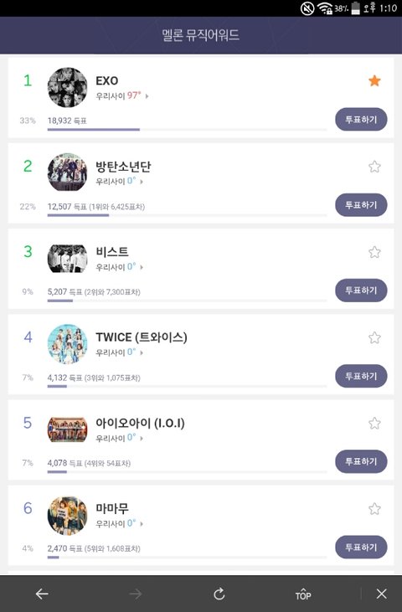402x612 pixels.
Task: Vote for EXO with 투표하기 button
Action: [361, 120]
